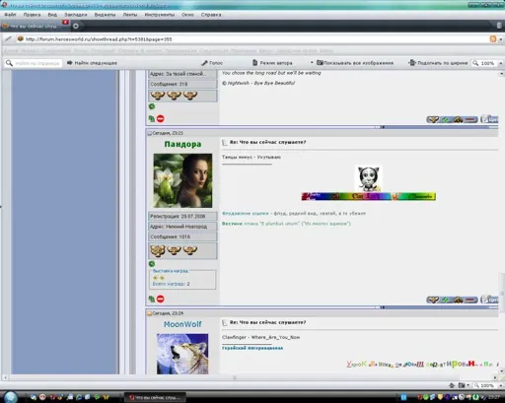This screenshot has height=403, width=505.
Task: Click the online status icon under Пандора's reputation
Action: click(x=152, y=264)
